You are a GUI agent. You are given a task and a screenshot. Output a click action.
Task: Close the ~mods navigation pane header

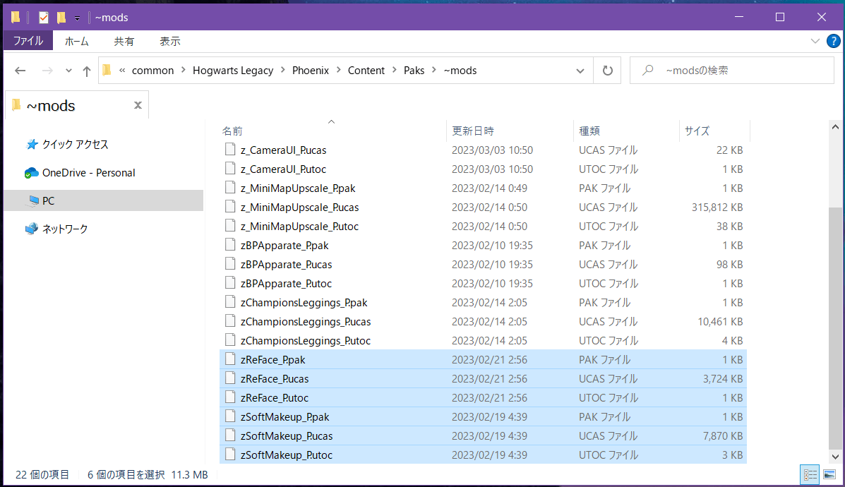(x=138, y=105)
